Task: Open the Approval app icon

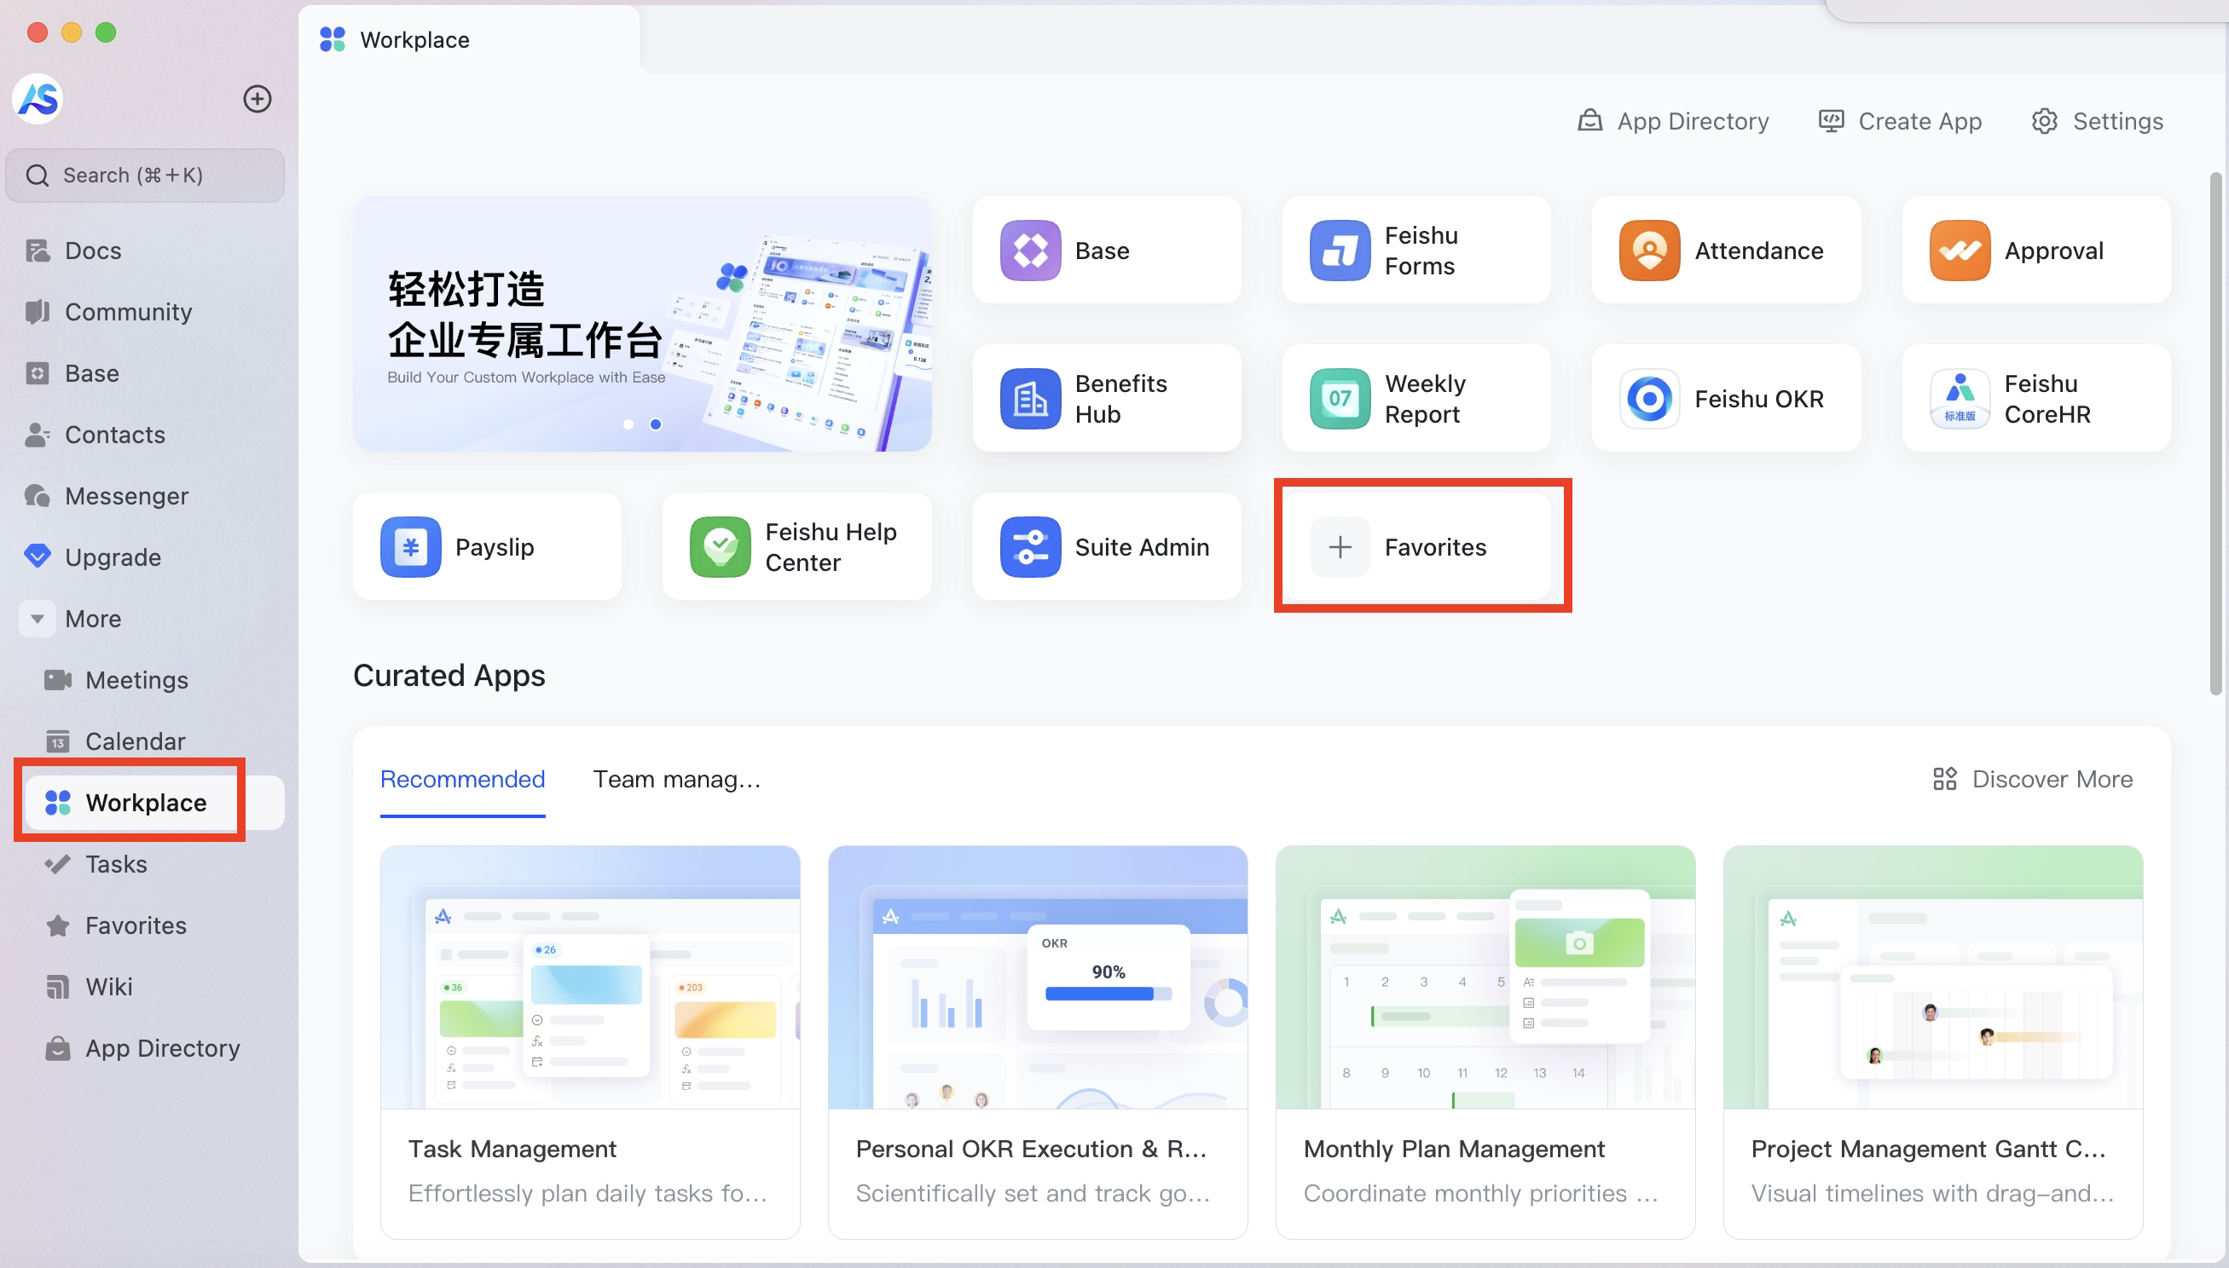Action: (1959, 251)
